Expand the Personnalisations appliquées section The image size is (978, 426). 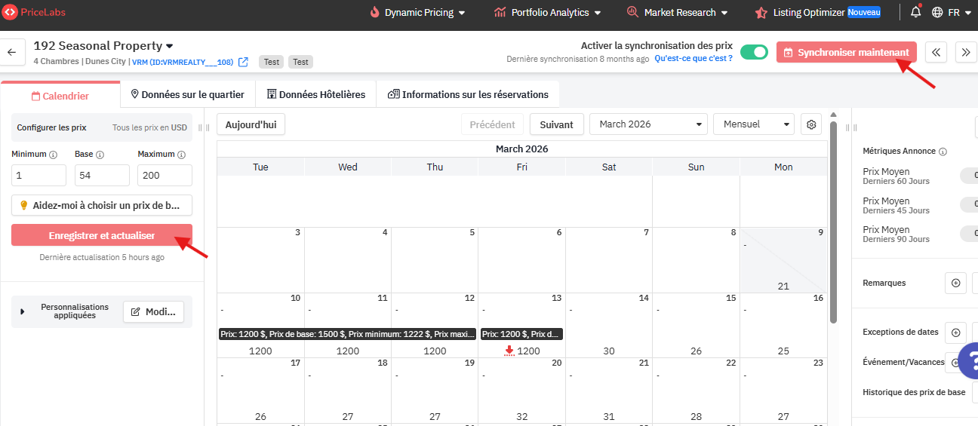tap(23, 311)
